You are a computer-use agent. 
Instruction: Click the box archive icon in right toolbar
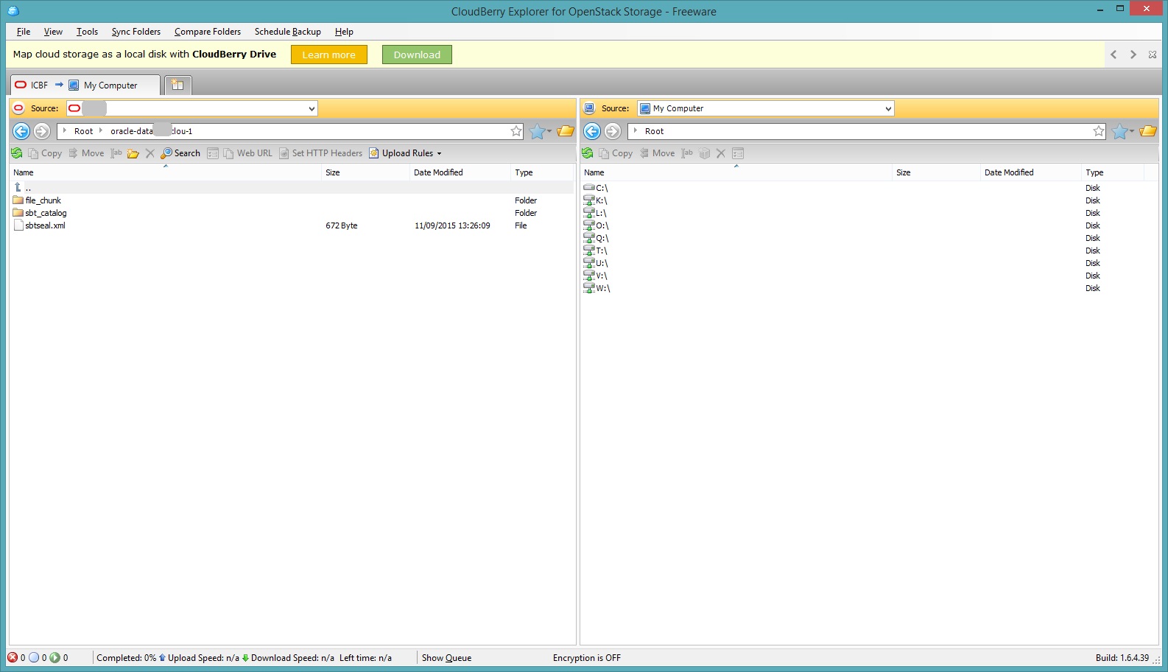coord(705,153)
